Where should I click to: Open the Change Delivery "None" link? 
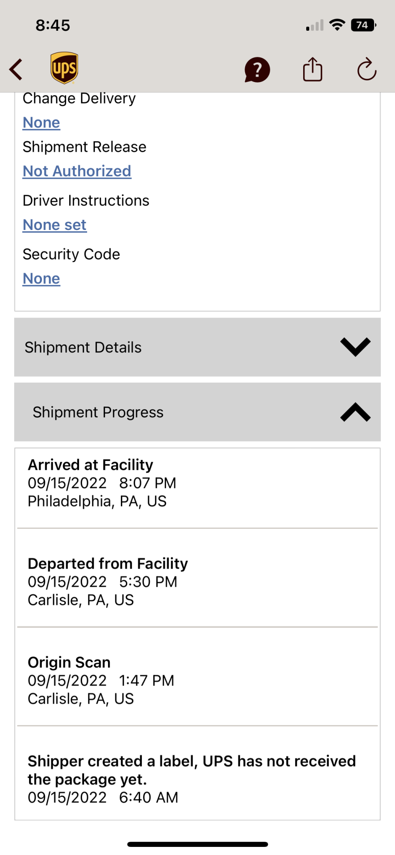pyautogui.click(x=41, y=123)
